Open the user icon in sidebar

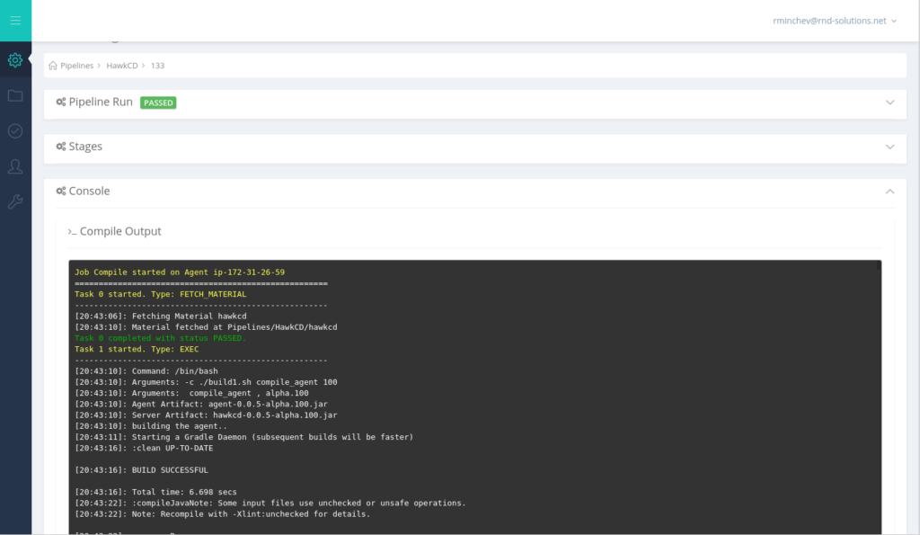[x=15, y=166]
